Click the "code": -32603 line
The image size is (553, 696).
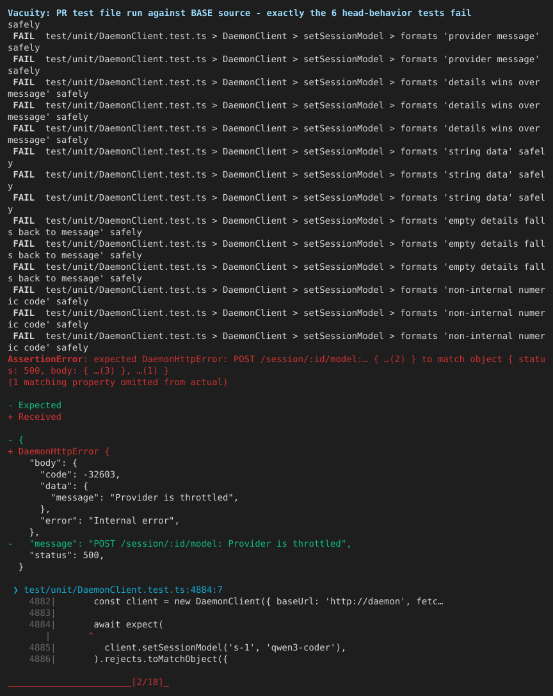[x=80, y=474]
